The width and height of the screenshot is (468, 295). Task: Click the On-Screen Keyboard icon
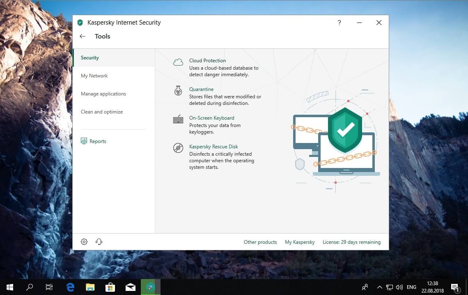[x=178, y=119]
